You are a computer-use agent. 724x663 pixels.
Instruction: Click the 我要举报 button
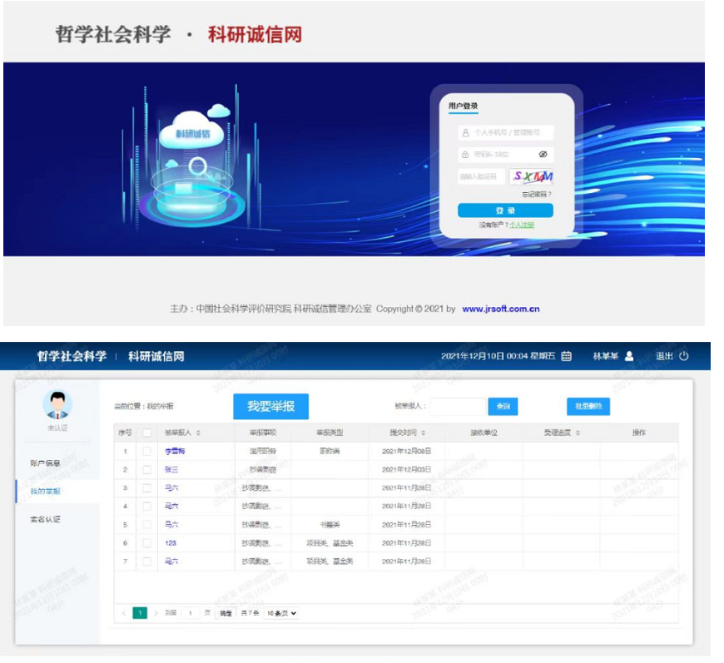pyautogui.click(x=270, y=407)
